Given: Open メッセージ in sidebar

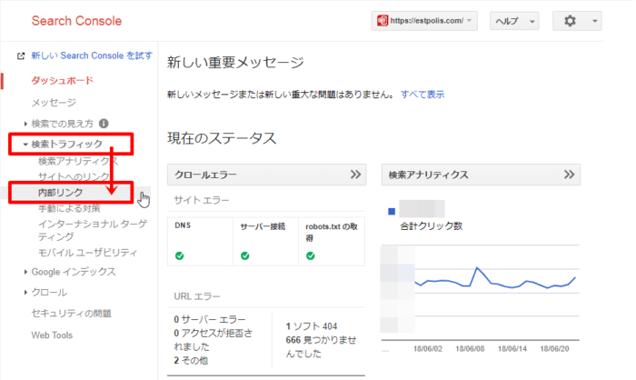Looking at the screenshot, I should pos(54,103).
